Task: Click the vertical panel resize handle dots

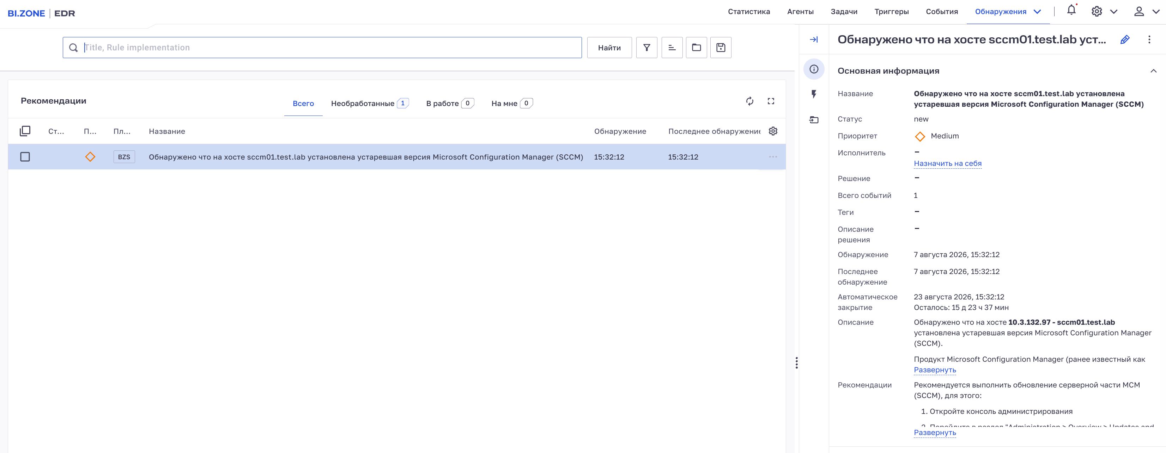Action: [797, 362]
